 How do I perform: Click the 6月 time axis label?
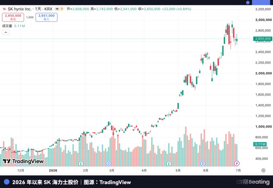[x=206, y=170]
